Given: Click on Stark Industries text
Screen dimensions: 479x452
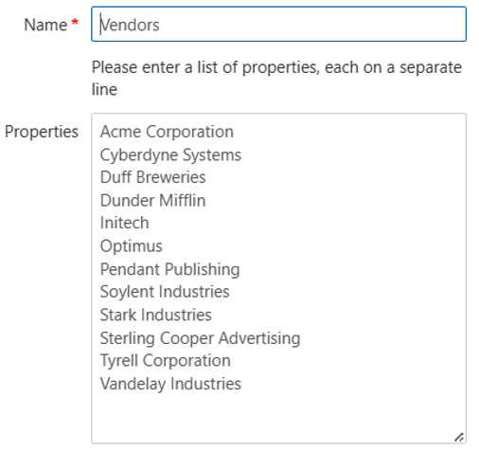Looking at the screenshot, I should [x=155, y=315].
